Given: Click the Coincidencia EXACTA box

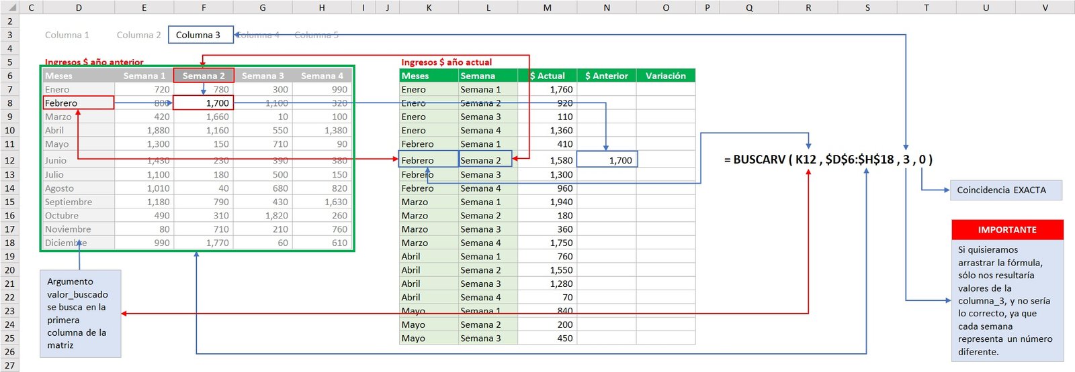Looking at the screenshot, I should click(x=1006, y=190).
